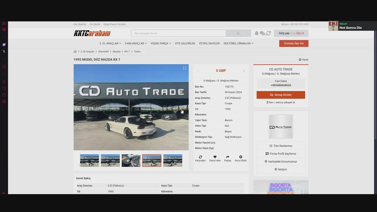Open Haritadaki Konumumuz map location
This screenshot has height=212, width=377.
281,162
